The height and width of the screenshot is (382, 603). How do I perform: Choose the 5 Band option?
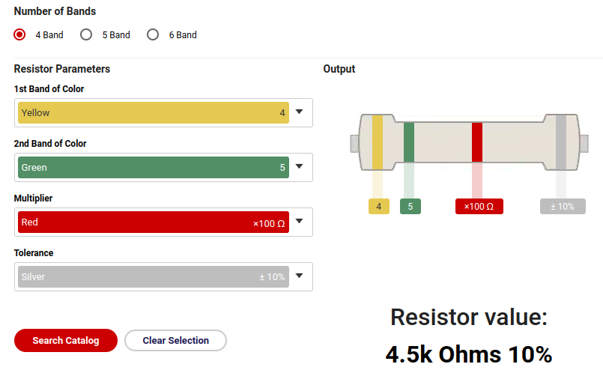87,34
